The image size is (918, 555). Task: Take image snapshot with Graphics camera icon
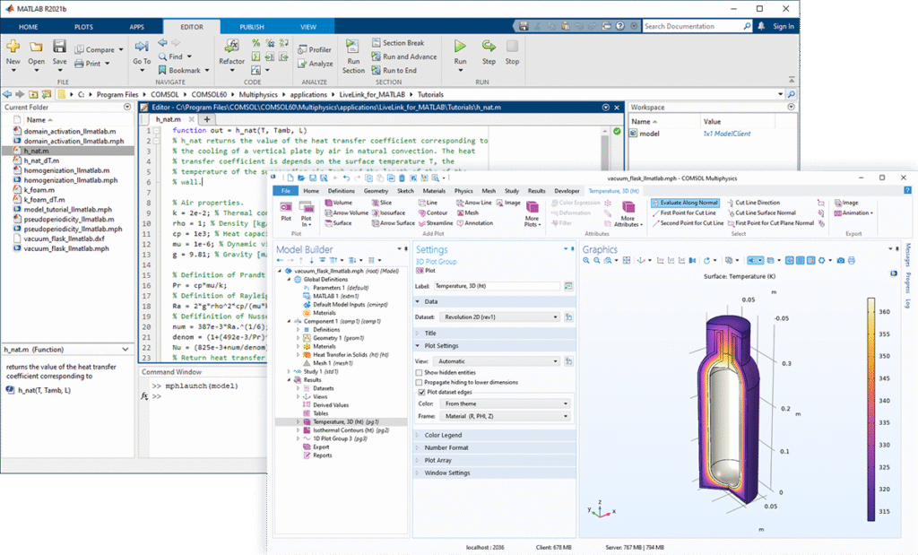[x=841, y=261]
